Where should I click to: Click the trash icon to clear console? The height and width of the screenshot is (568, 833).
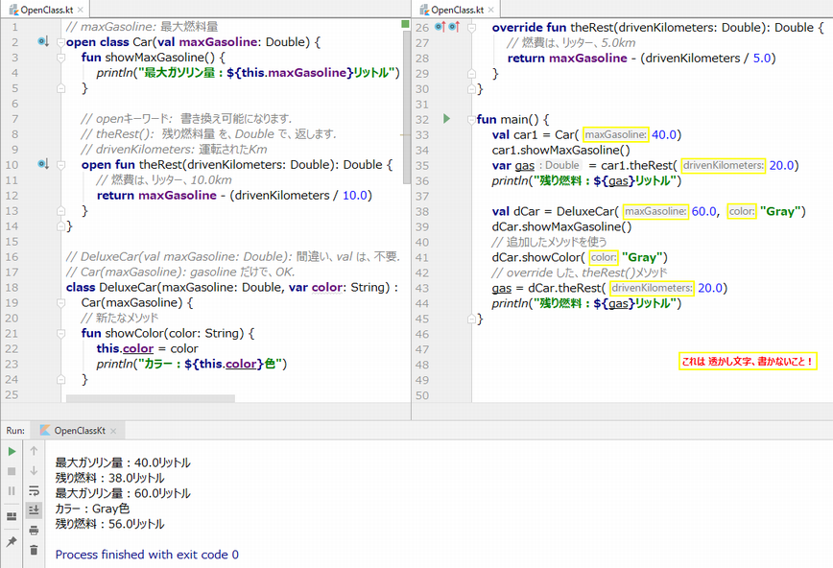[x=34, y=550]
